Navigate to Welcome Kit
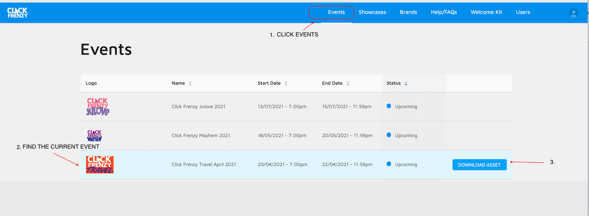 point(486,12)
